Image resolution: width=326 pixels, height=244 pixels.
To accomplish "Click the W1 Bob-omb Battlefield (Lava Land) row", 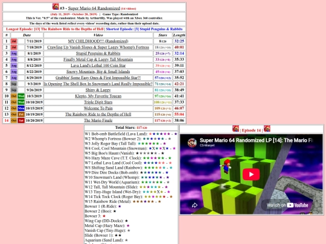I will 131,134.
